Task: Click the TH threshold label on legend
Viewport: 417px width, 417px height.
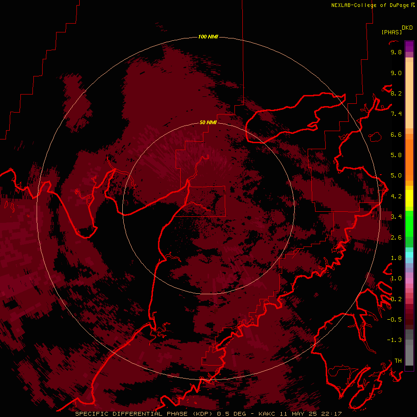Action: tap(398, 360)
